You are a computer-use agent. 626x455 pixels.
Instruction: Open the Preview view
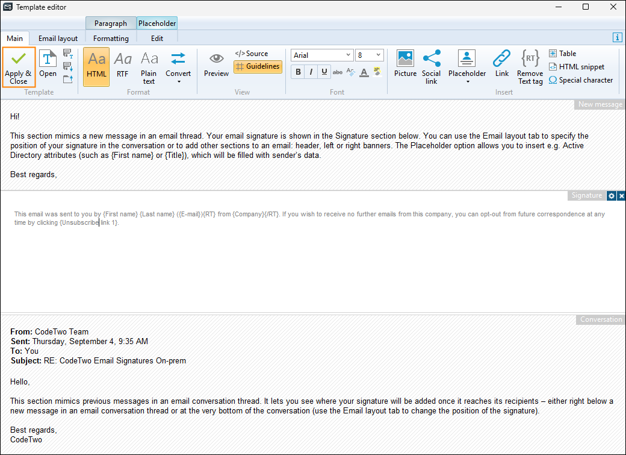216,64
